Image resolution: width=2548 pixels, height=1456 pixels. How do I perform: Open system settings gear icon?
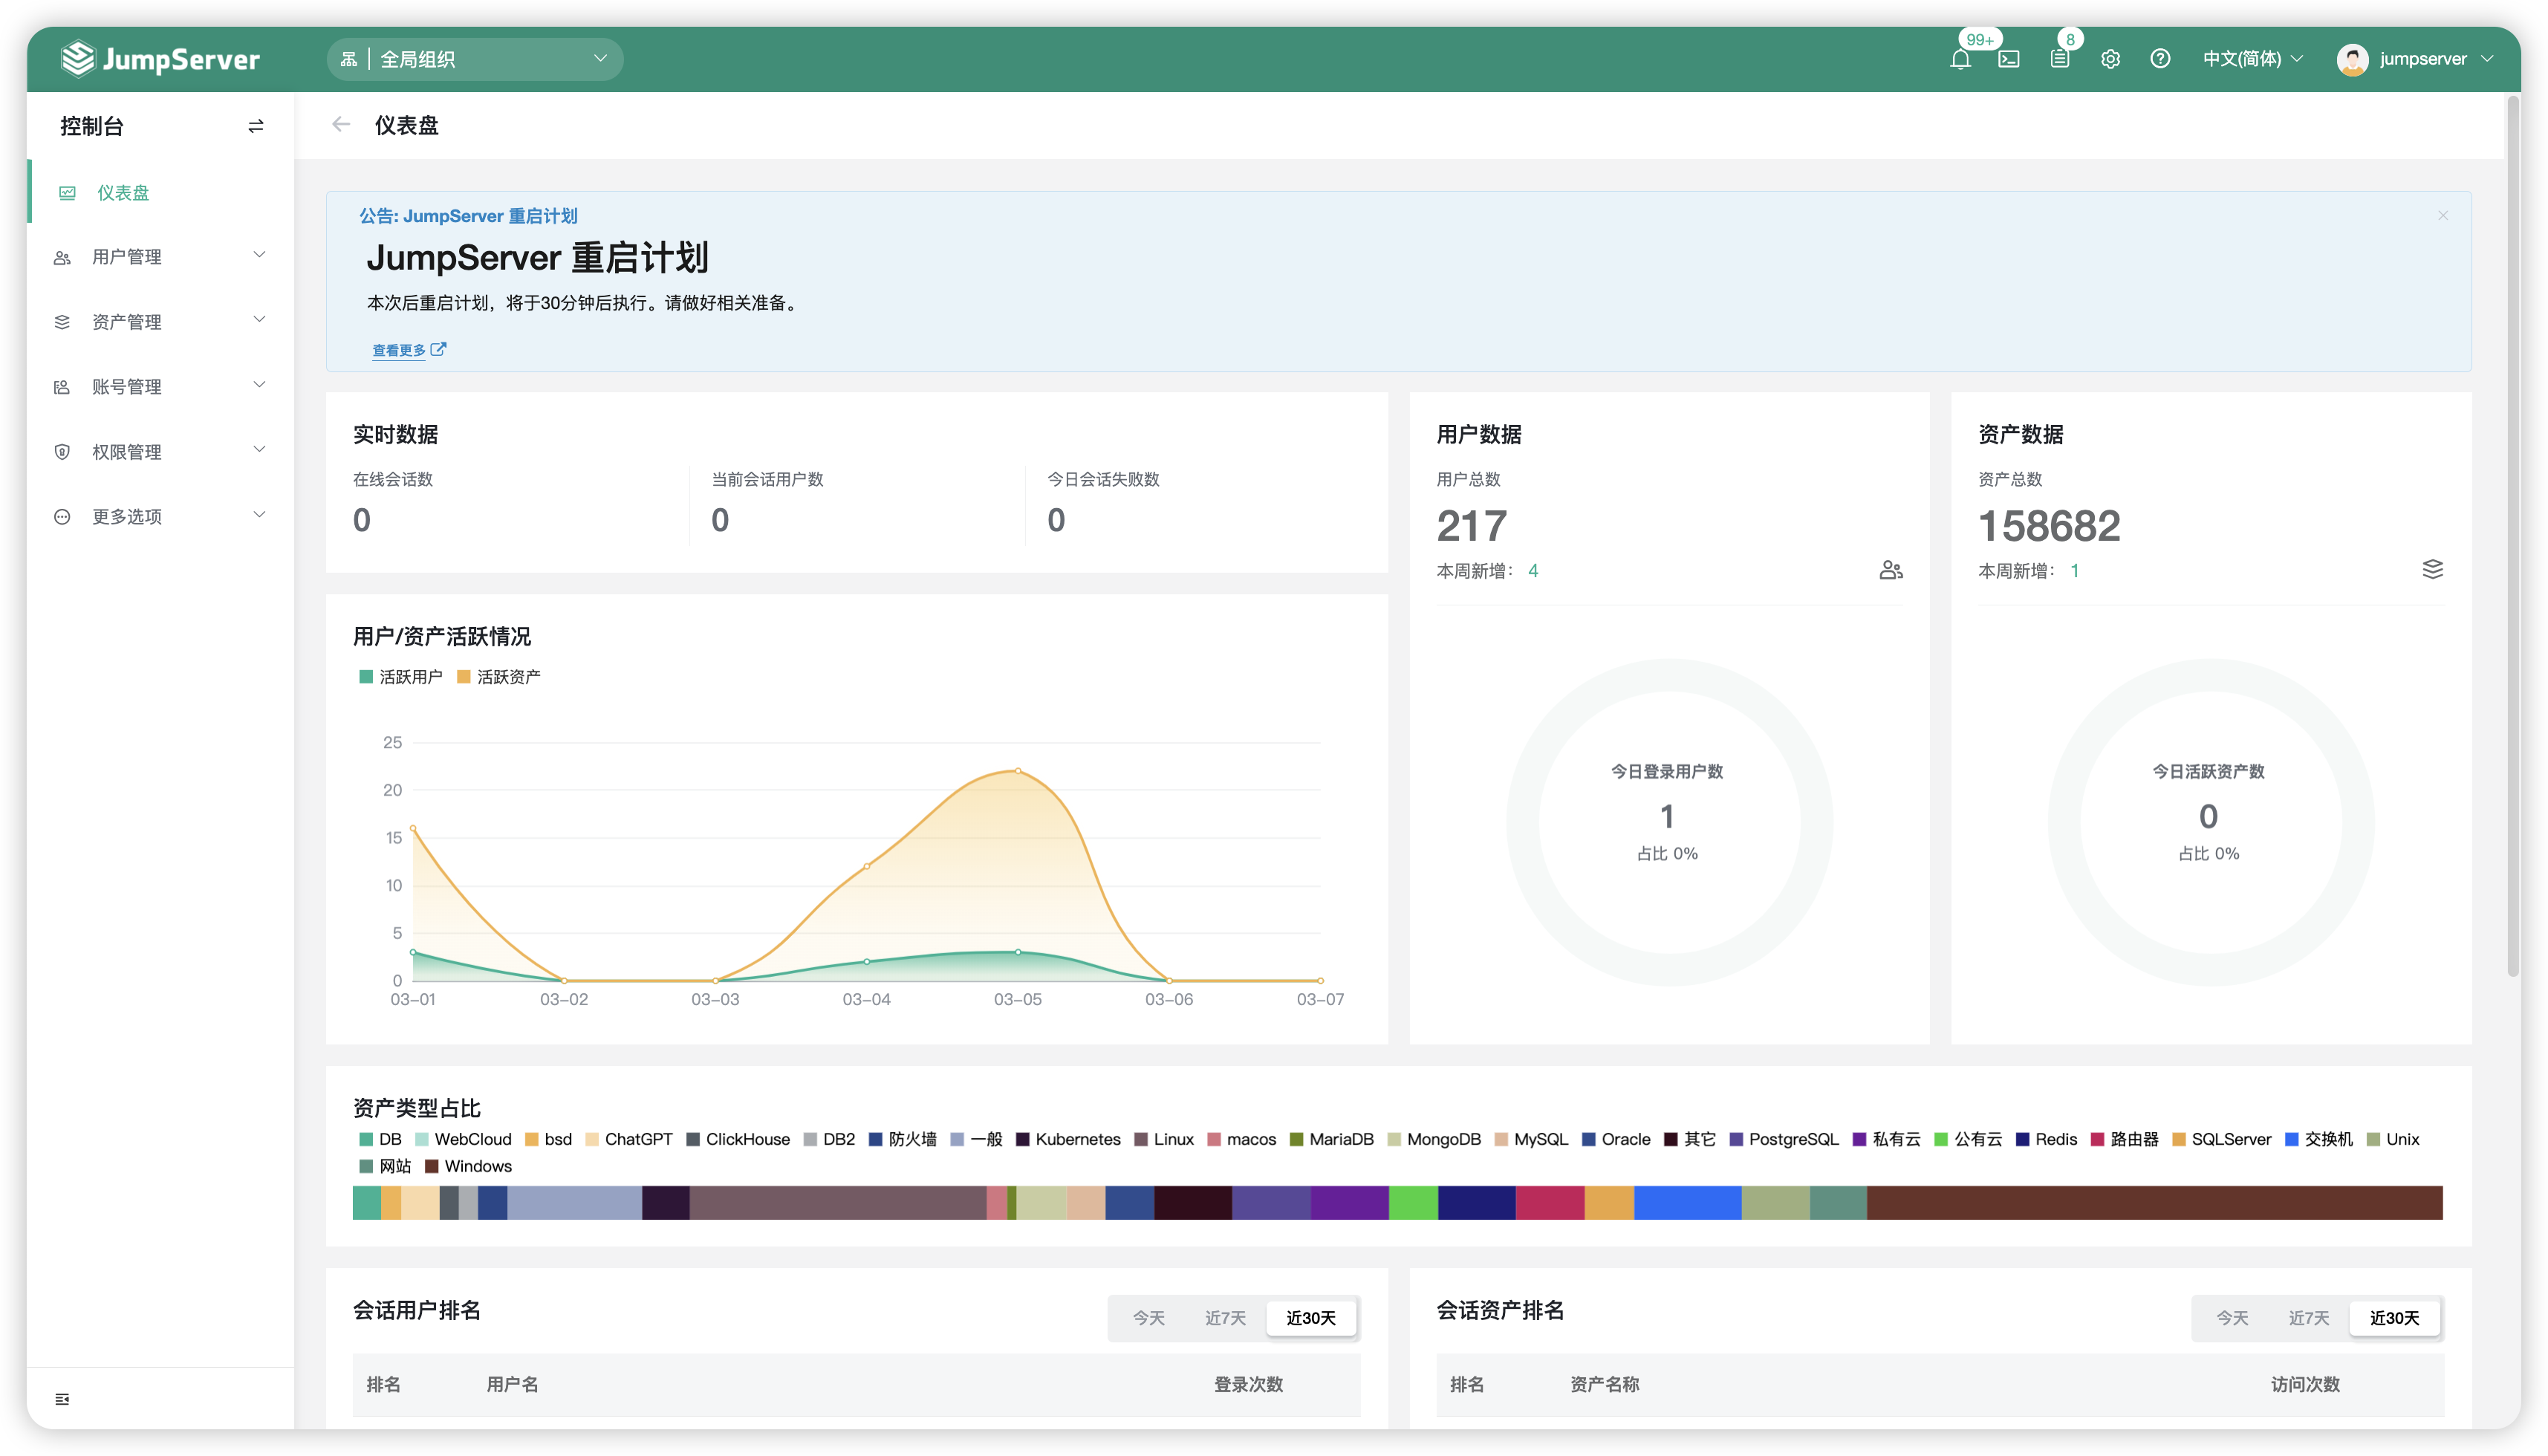[2110, 59]
